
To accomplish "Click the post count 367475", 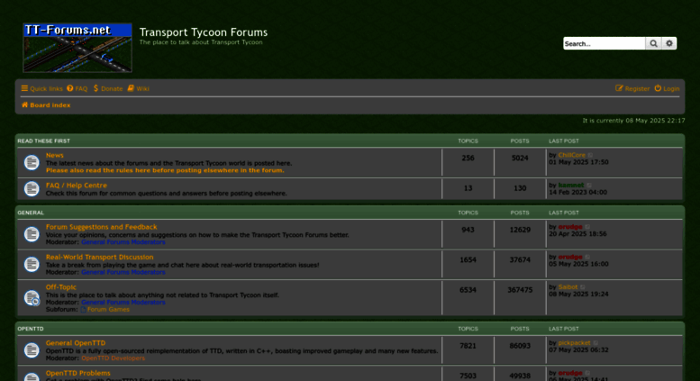I will (x=520, y=290).
